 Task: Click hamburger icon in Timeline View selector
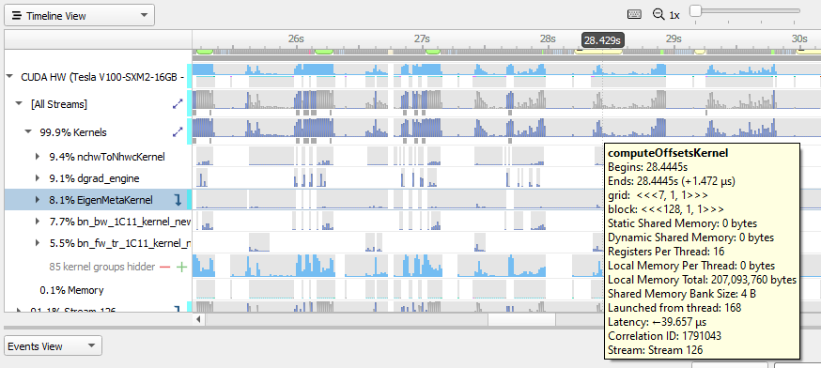(17, 16)
